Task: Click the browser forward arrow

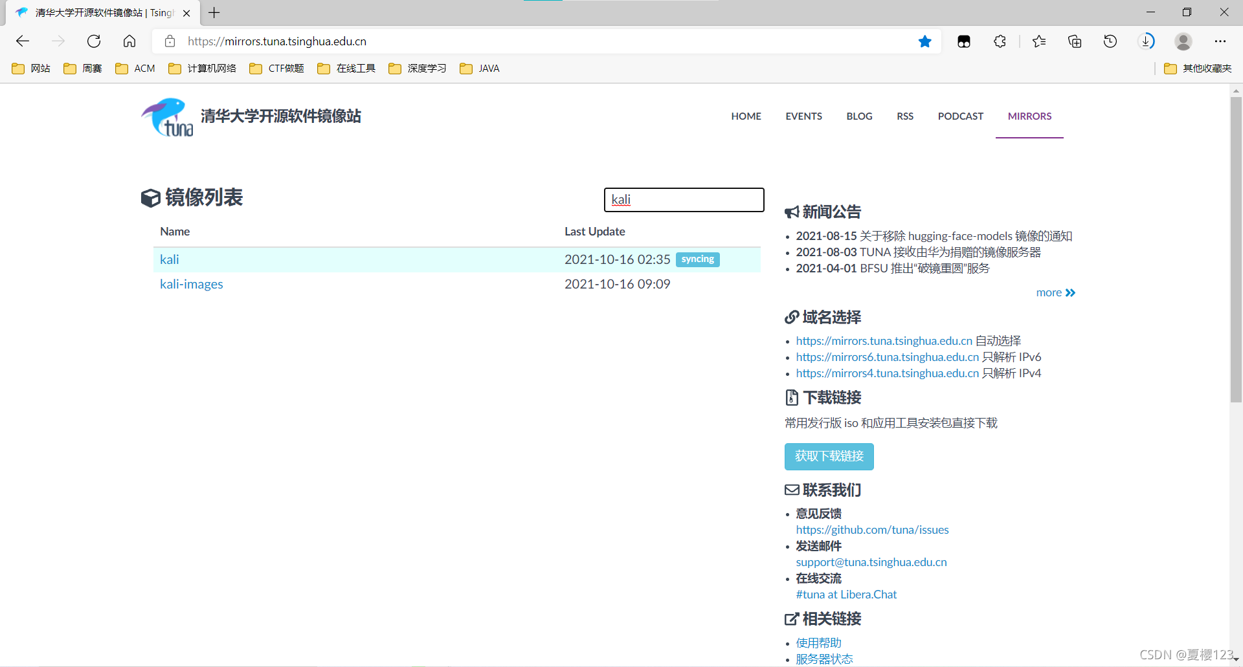Action: pyautogui.click(x=58, y=41)
